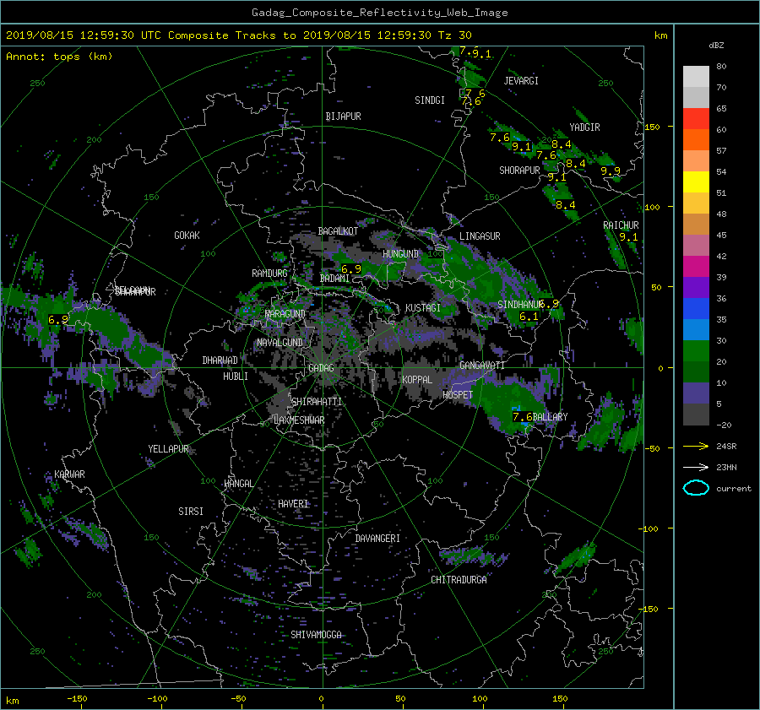Click the DAVANGERI city label
Screen dimensions: 760x710
pyautogui.click(x=377, y=539)
